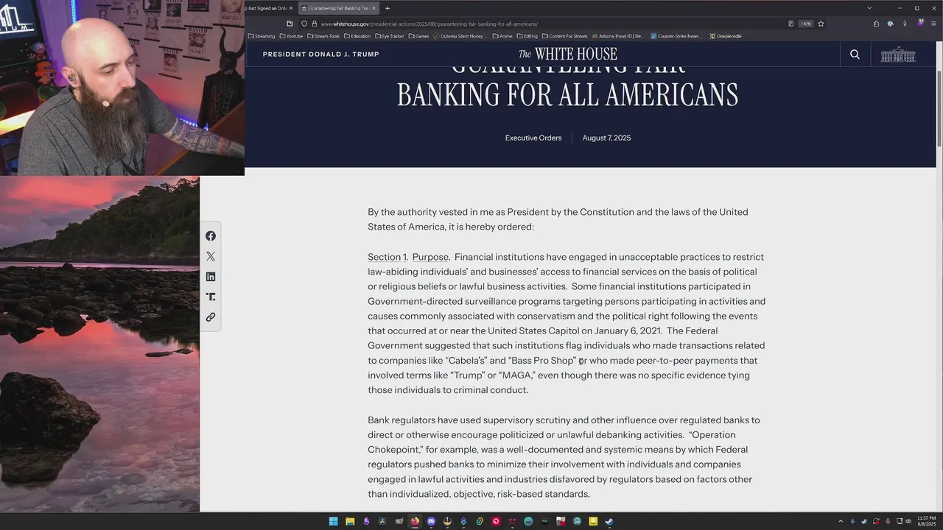The width and height of the screenshot is (943, 530).
Task: Open the Stream Tools bookmarks folder
Action: click(323, 36)
